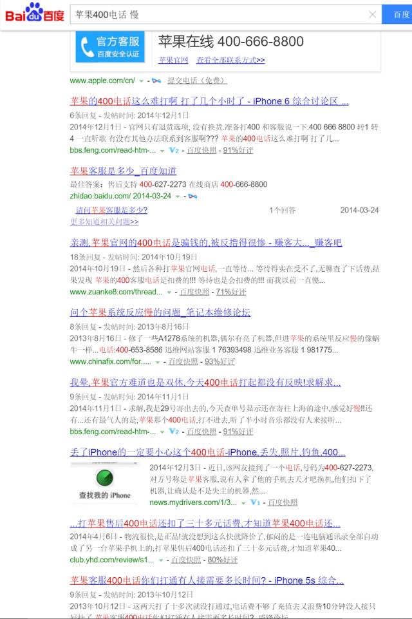
Task: Open result 问个苹果系统反应慢的问题
Action: 160,312
